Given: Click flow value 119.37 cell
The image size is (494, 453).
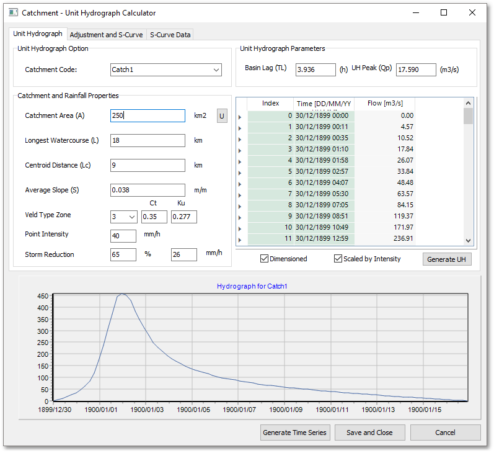Looking at the screenshot, I should pos(385,216).
